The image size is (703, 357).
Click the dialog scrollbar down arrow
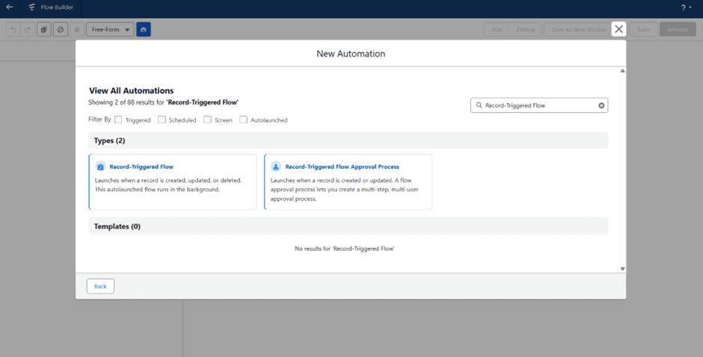(622, 269)
